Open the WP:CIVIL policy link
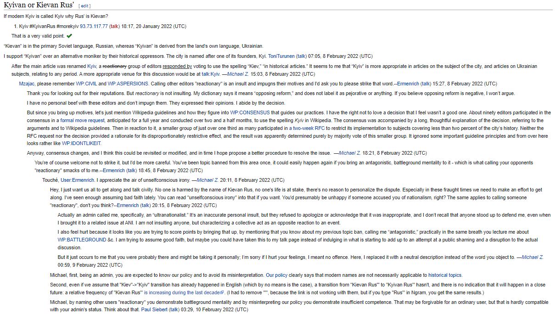Screen dimensions: 556x314 click(x=86, y=84)
